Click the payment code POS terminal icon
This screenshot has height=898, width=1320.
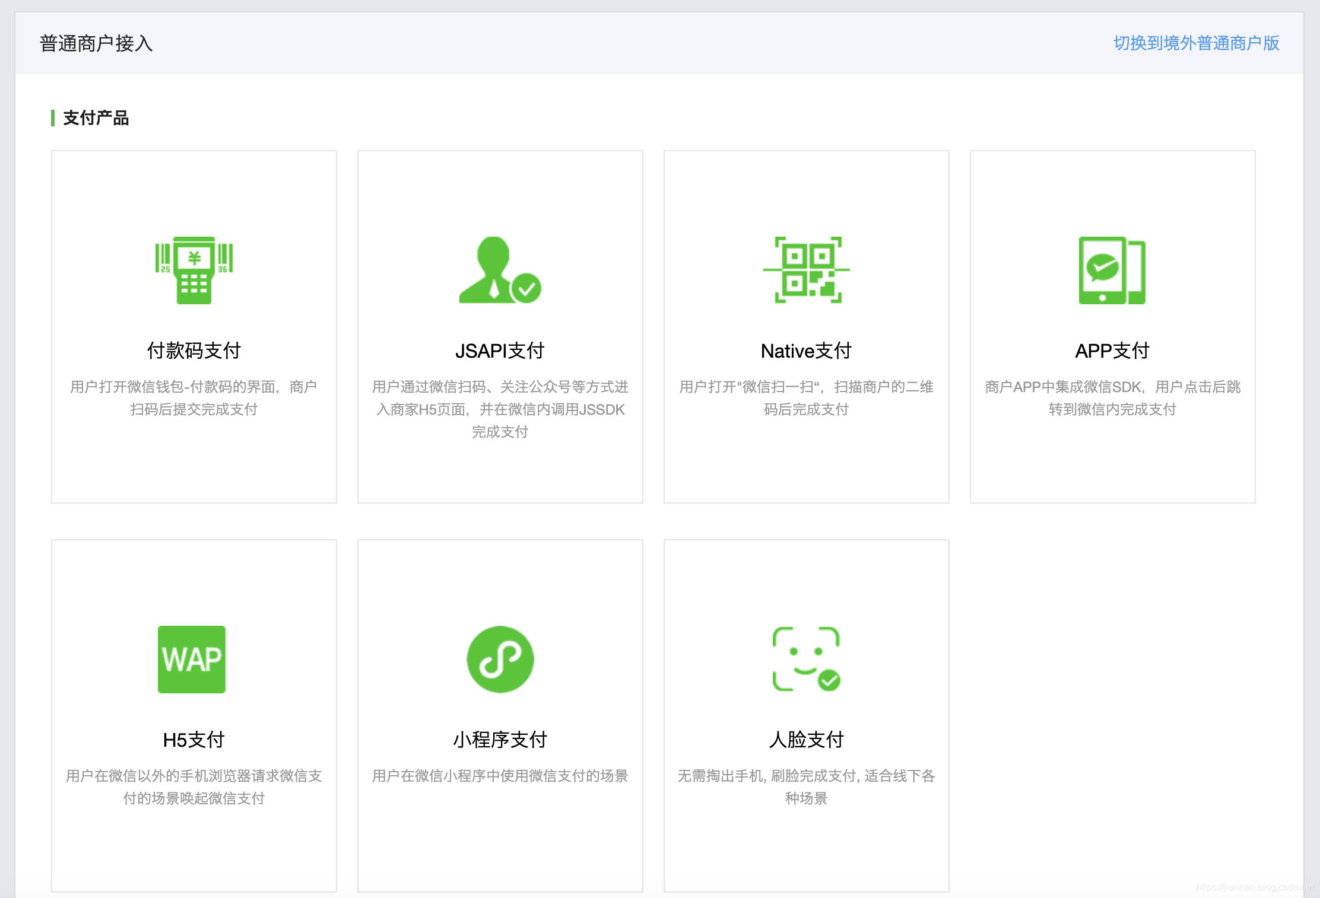point(193,270)
